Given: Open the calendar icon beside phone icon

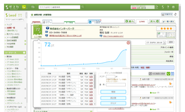Looking at the screenshot, I should (172, 74).
